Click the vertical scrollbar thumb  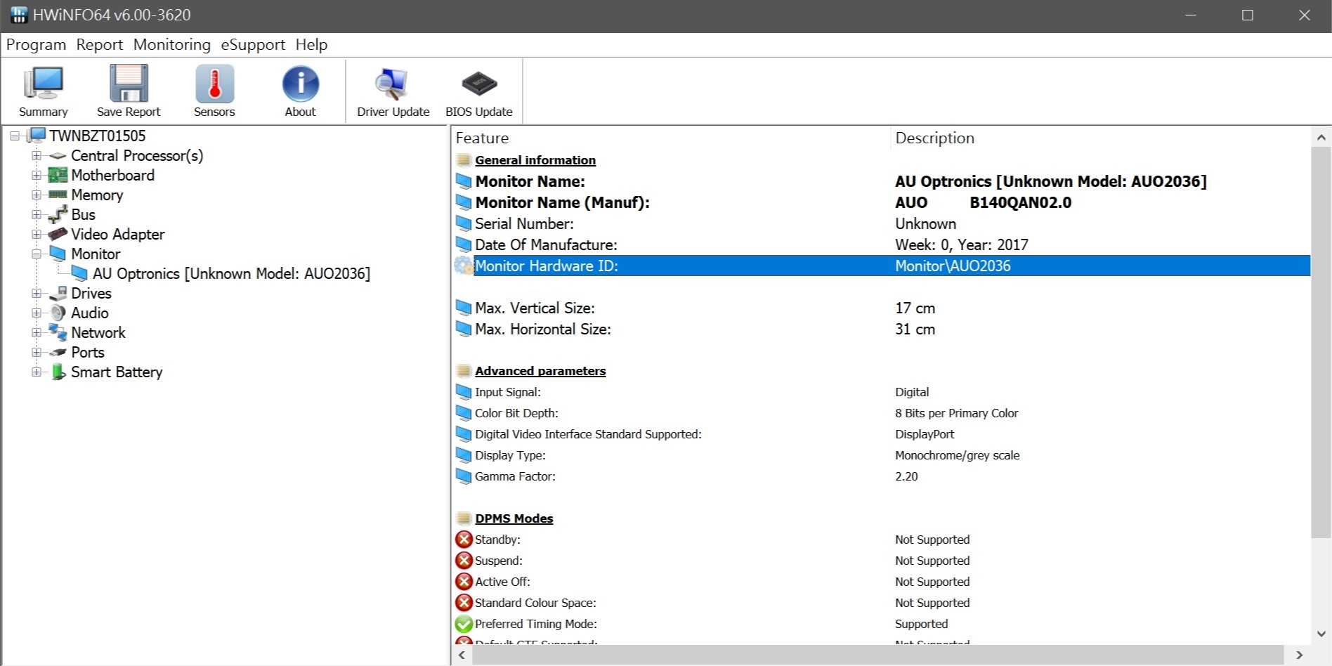[x=1321, y=343]
